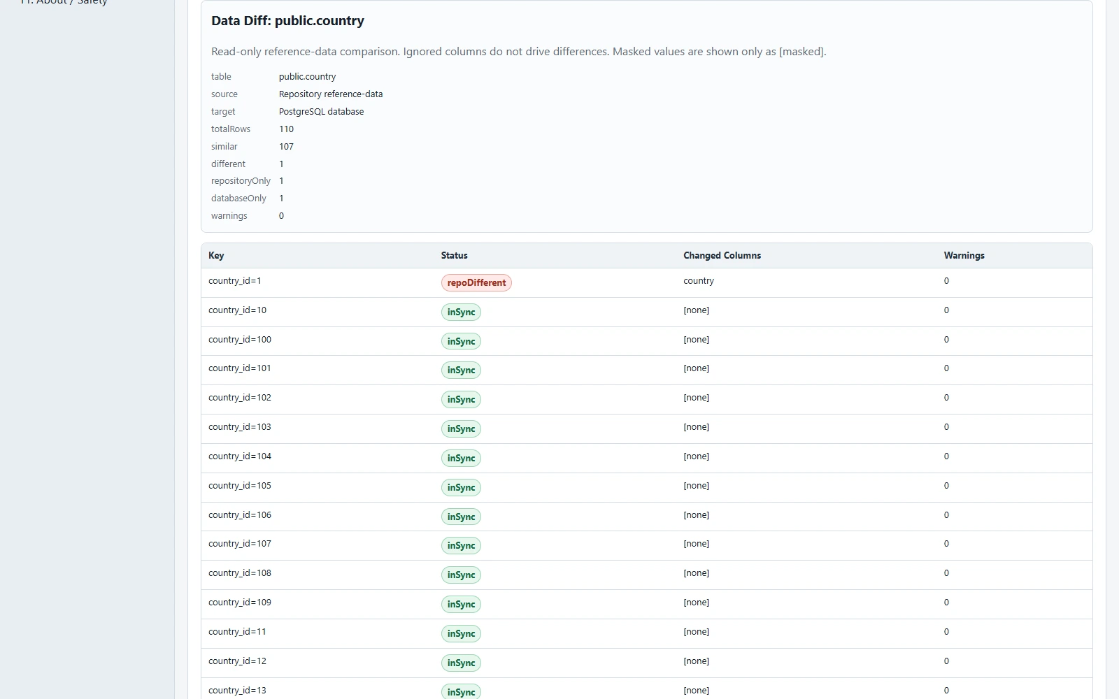Select the country_id=107 row key
This screenshot has width=1119, height=699.
point(240,544)
